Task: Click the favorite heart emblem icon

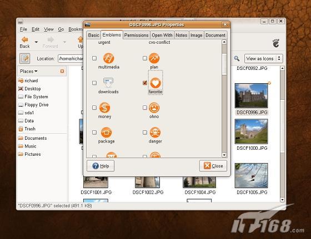Action: click(x=155, y=83)
